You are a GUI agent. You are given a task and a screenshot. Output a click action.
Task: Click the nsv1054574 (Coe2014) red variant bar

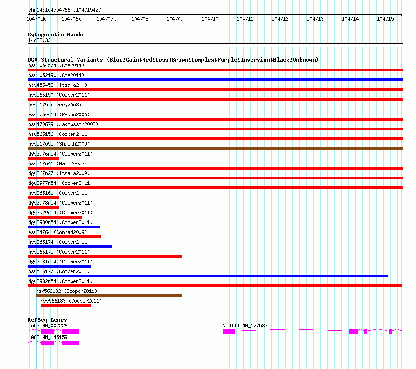click(x=215, y=70)
